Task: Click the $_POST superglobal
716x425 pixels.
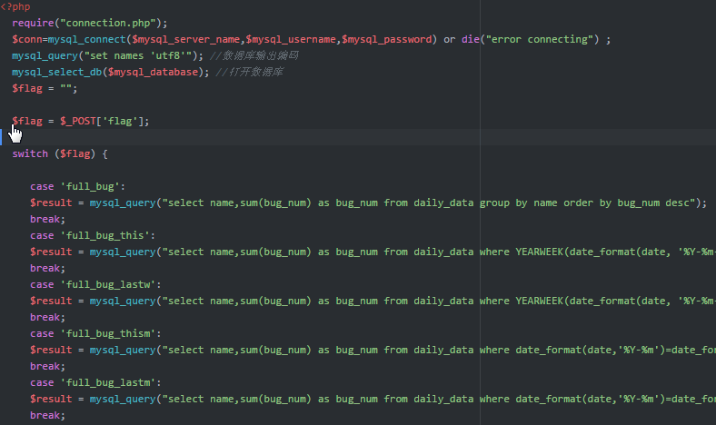Action: [x=78, y=121]
